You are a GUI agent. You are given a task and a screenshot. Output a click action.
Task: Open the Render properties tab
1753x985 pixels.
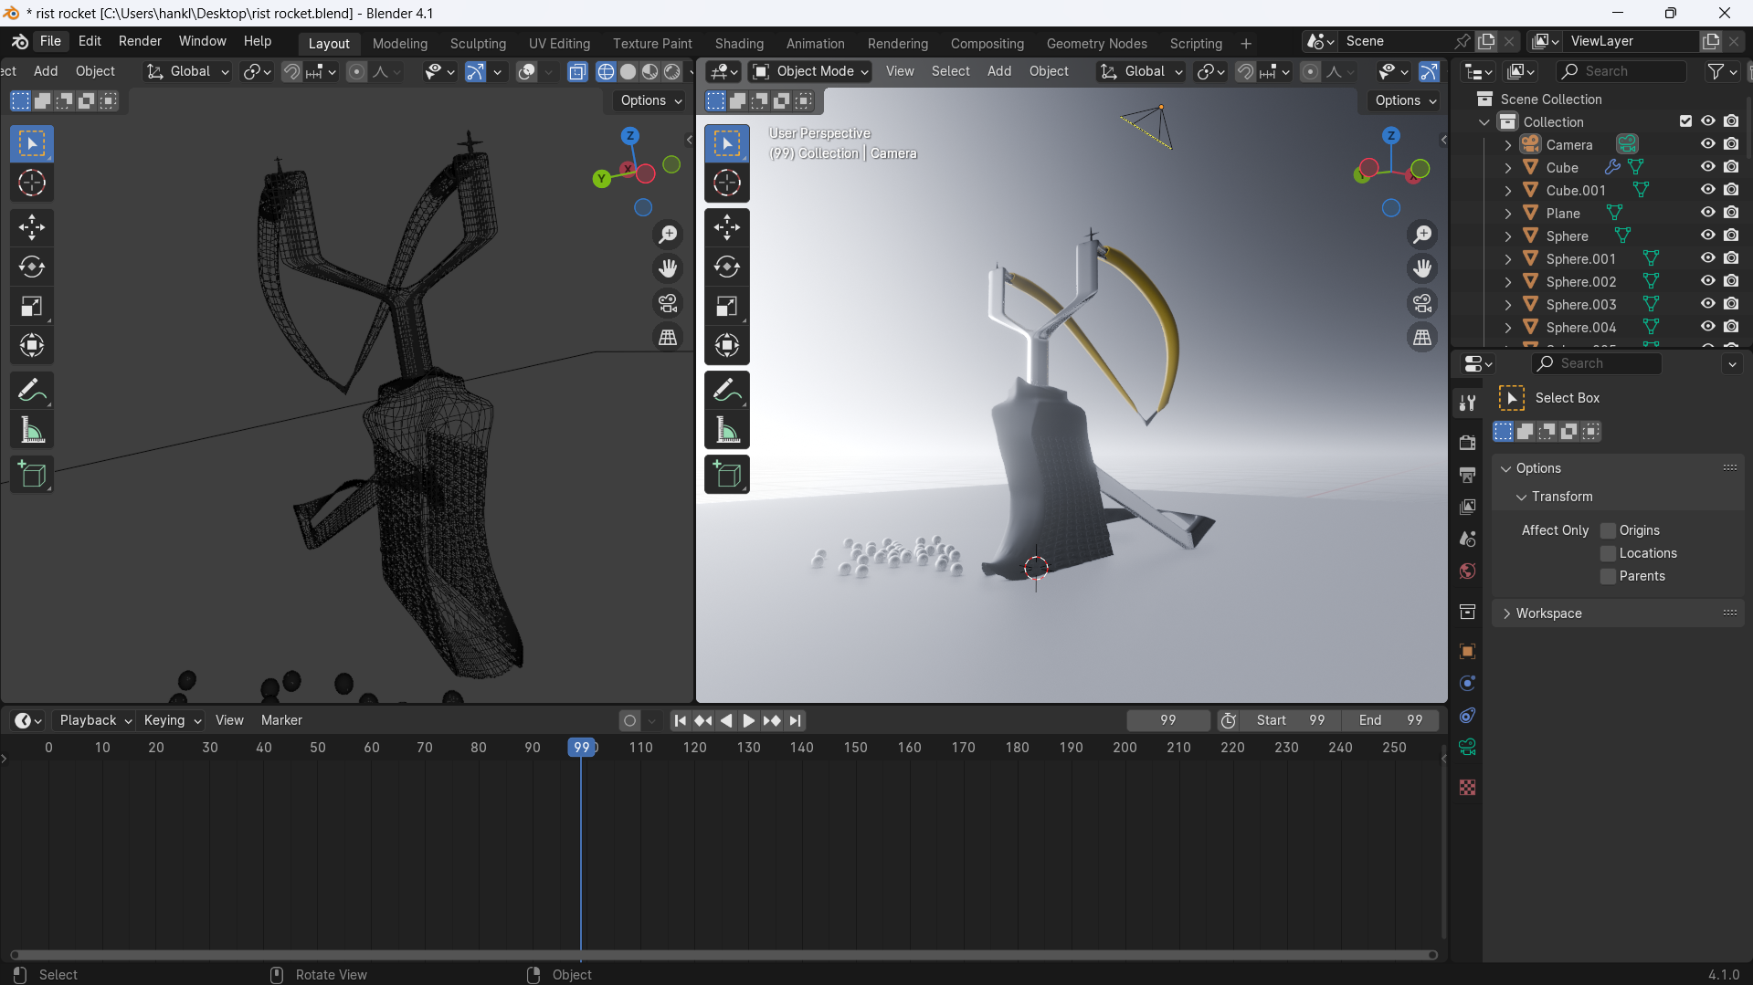click(x=1467, y=443)
